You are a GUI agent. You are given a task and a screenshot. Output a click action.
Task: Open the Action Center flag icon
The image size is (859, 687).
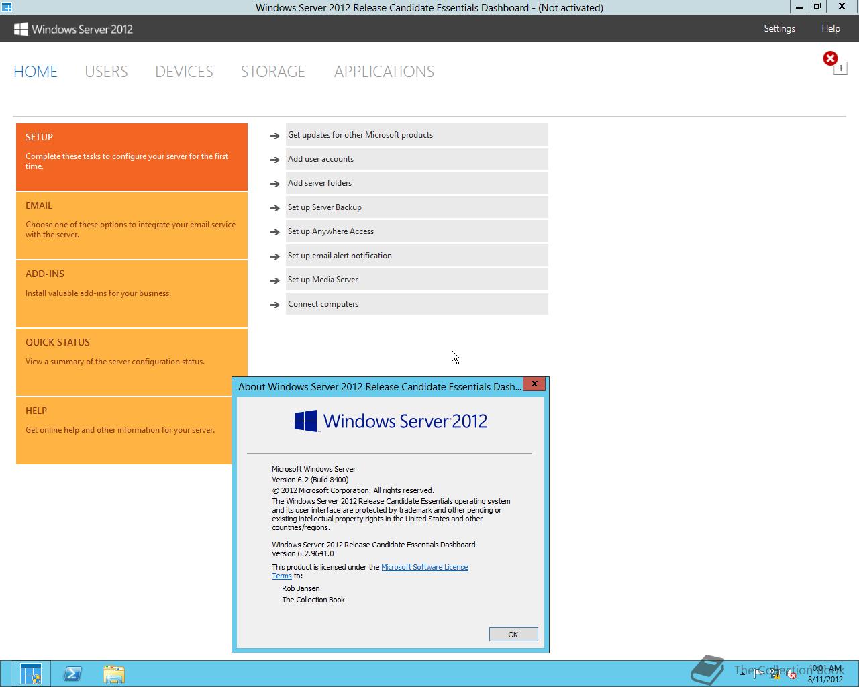(x=759, y=673)
